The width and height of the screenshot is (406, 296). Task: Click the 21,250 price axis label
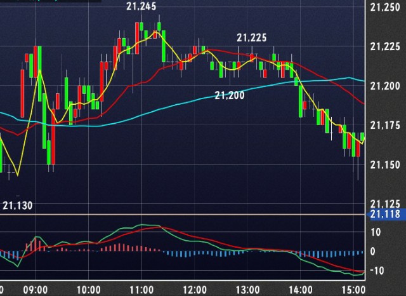pos(385,8)
